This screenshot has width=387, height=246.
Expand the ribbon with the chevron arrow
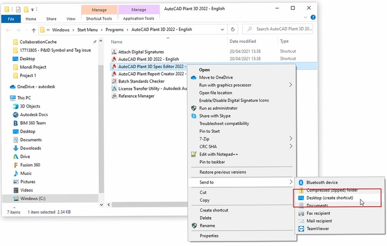305,17
